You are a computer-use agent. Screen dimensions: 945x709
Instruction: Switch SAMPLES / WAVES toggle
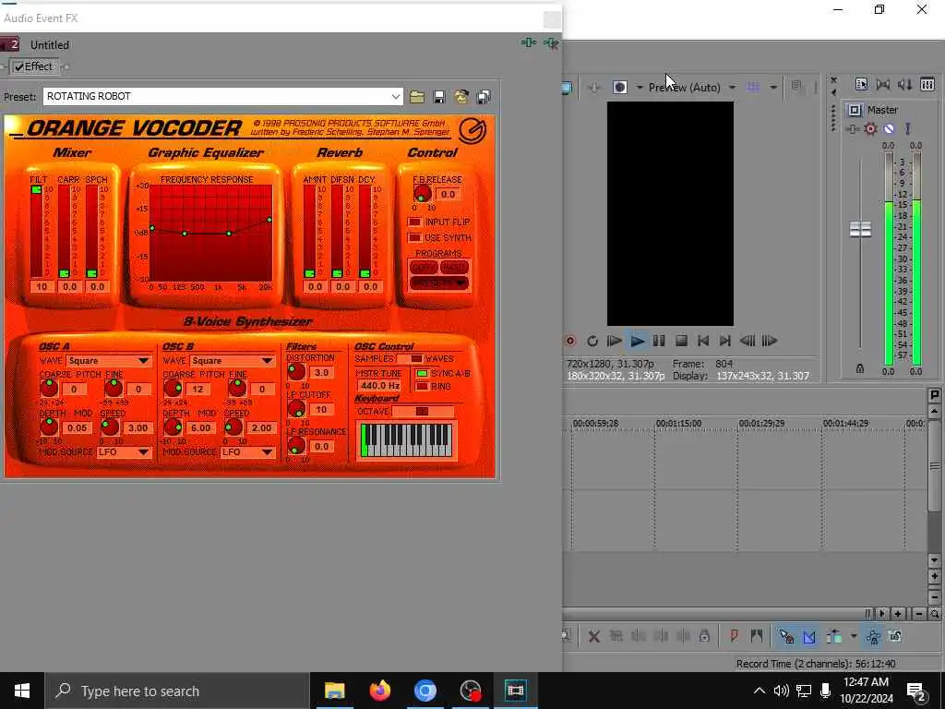point(410,359)
